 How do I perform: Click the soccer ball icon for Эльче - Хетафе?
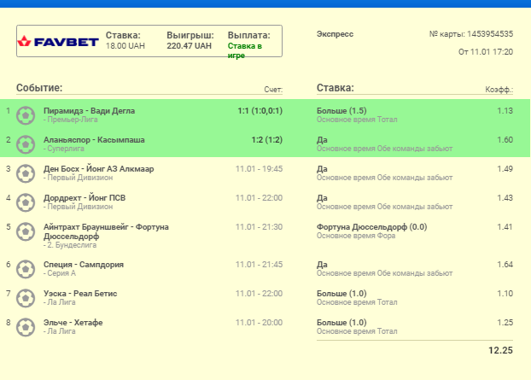[26, 327]
